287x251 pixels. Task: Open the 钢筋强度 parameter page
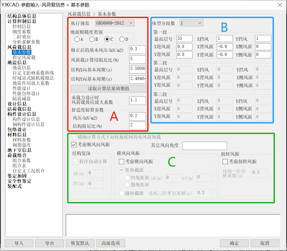22,145
